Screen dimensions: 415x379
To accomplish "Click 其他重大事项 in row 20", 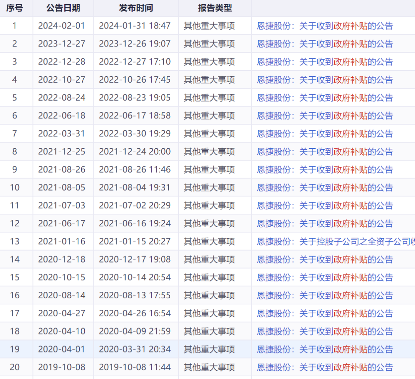I will pos(209,367).
